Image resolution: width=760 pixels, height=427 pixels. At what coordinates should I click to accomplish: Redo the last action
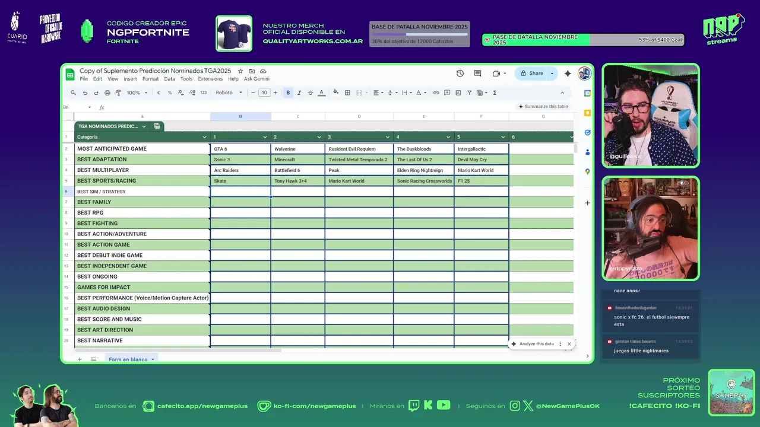pyautogui.click(x=96, y=93)
